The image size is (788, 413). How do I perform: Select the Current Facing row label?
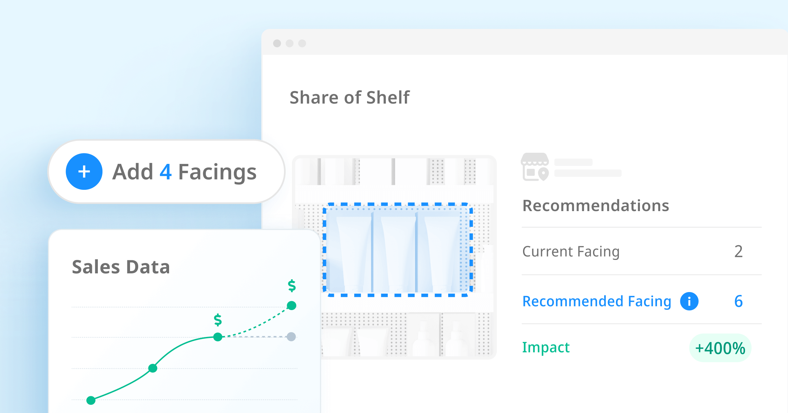tap(571, 251)
